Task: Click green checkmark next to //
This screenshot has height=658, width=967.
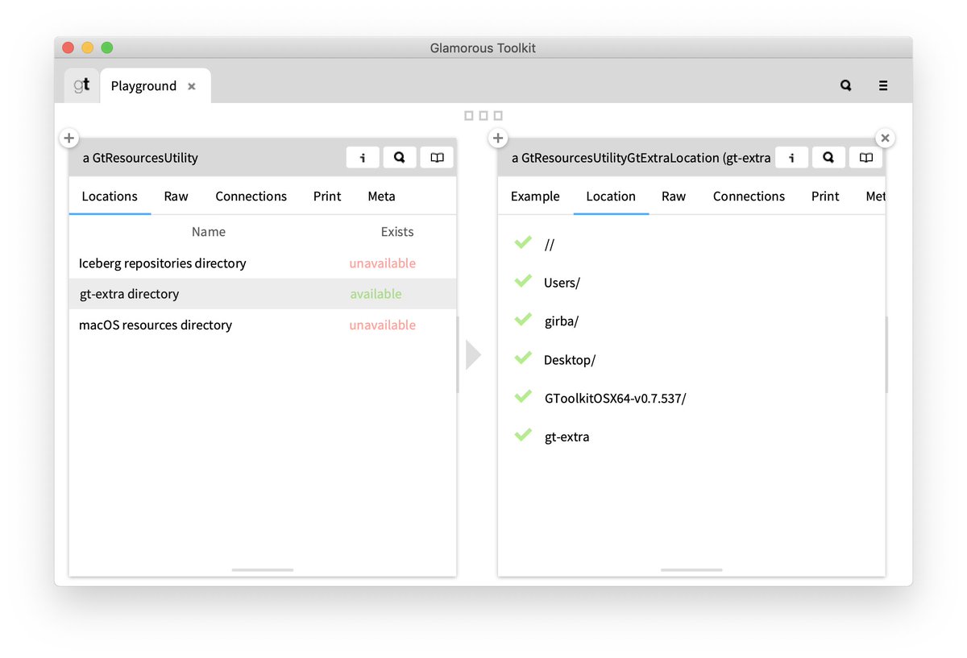Action: [523, 242]
